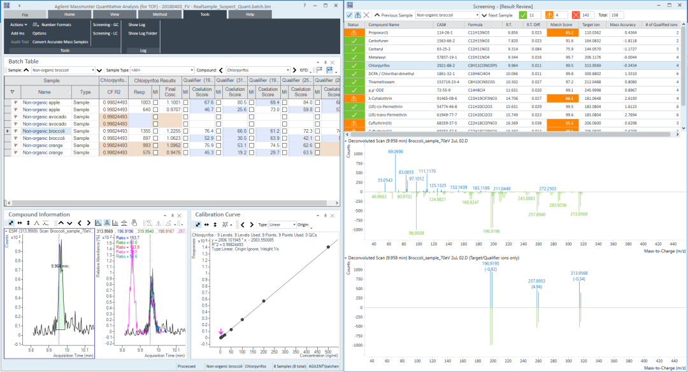The image size is (688, 372).
Task: Check Results MI box for first Non-organic orange
Action: [155, 146]
